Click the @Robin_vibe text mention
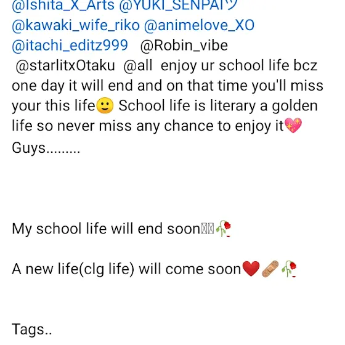This screenshot has height=345, width=345. (184, 46)
